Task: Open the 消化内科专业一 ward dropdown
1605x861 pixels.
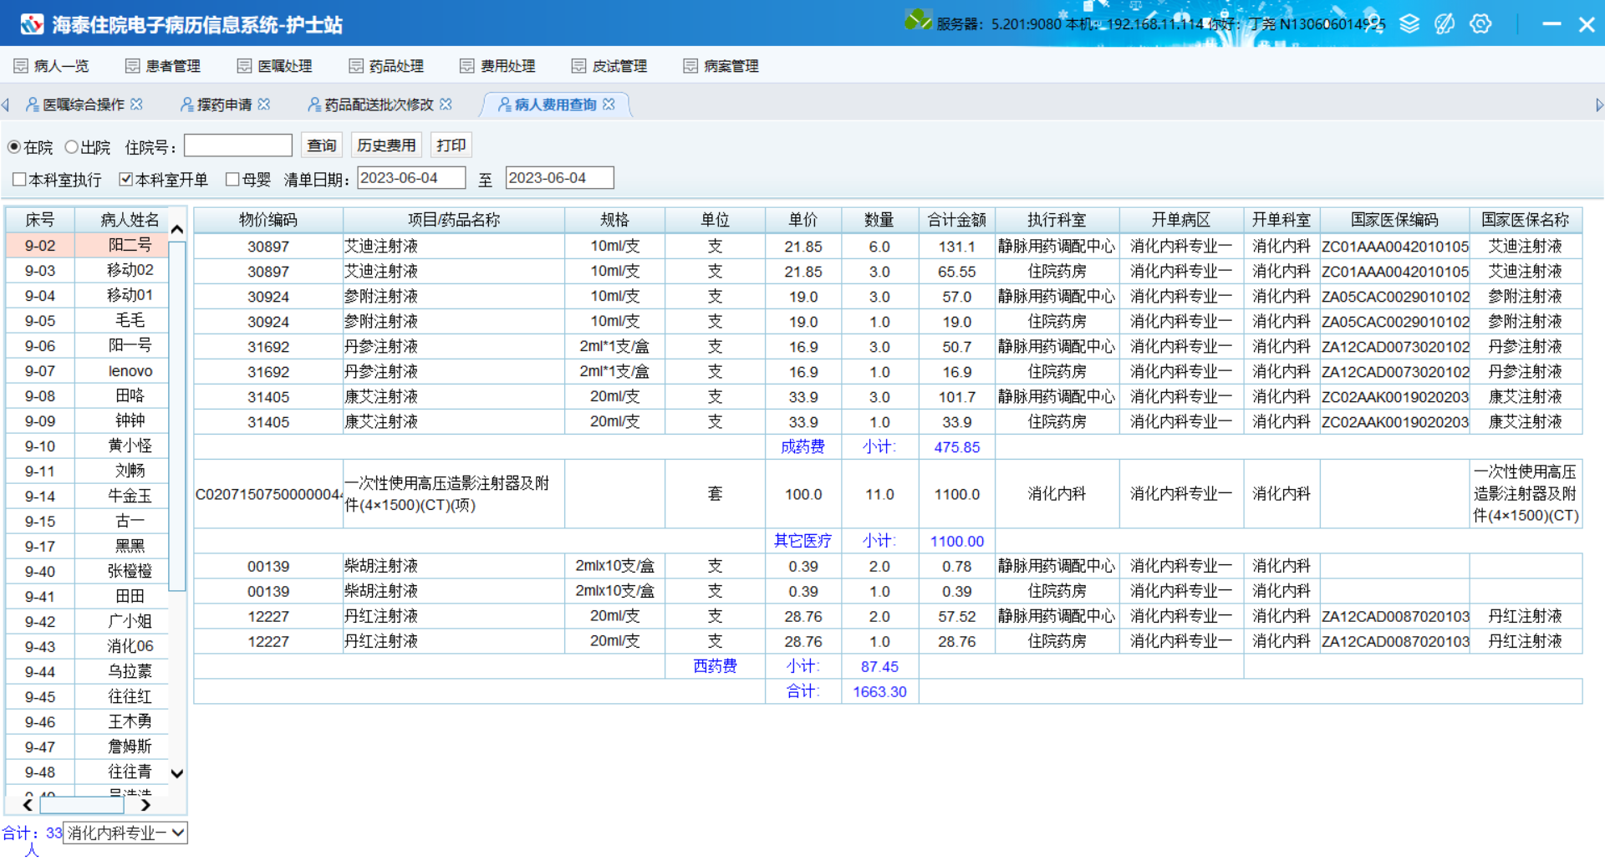Action: pos(125,833)
